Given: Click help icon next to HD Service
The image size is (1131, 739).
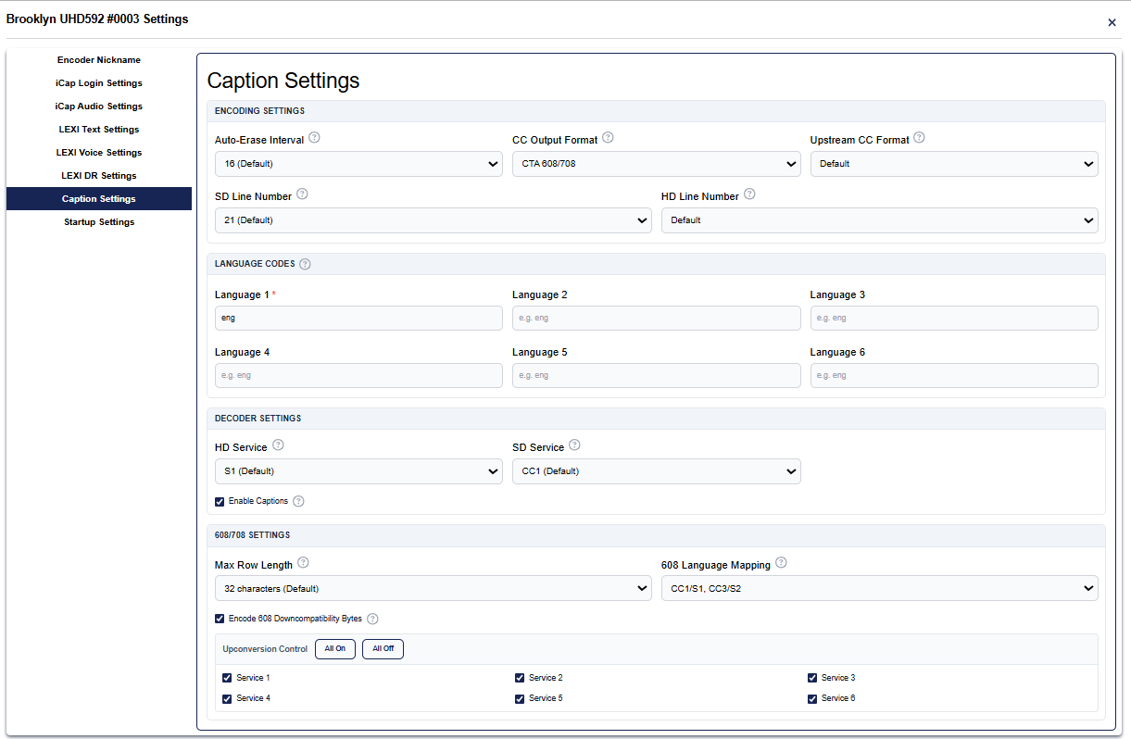Looking at the screenshot, I should click(x=278, y=445).
